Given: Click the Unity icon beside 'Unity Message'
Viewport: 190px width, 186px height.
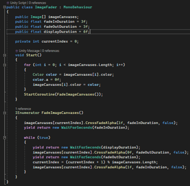Looking at the screenshot, I should tap(17, 51).
